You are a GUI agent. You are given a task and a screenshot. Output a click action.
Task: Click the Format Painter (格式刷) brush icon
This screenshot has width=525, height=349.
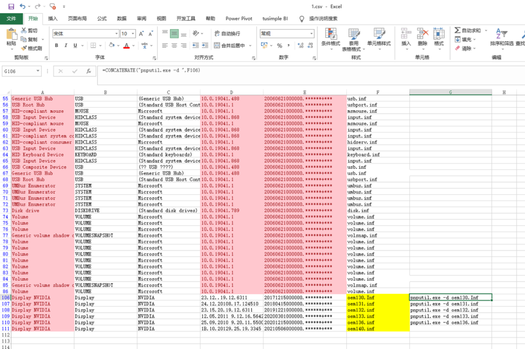point(24,49)
